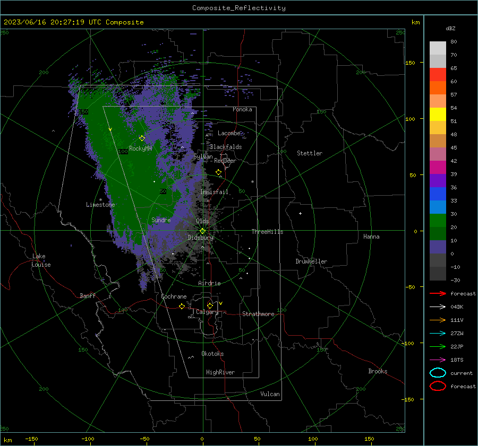Click the 80 dBZ light gray swatch
This screenshot has height=446, width=478.
(x=438, y=48)
